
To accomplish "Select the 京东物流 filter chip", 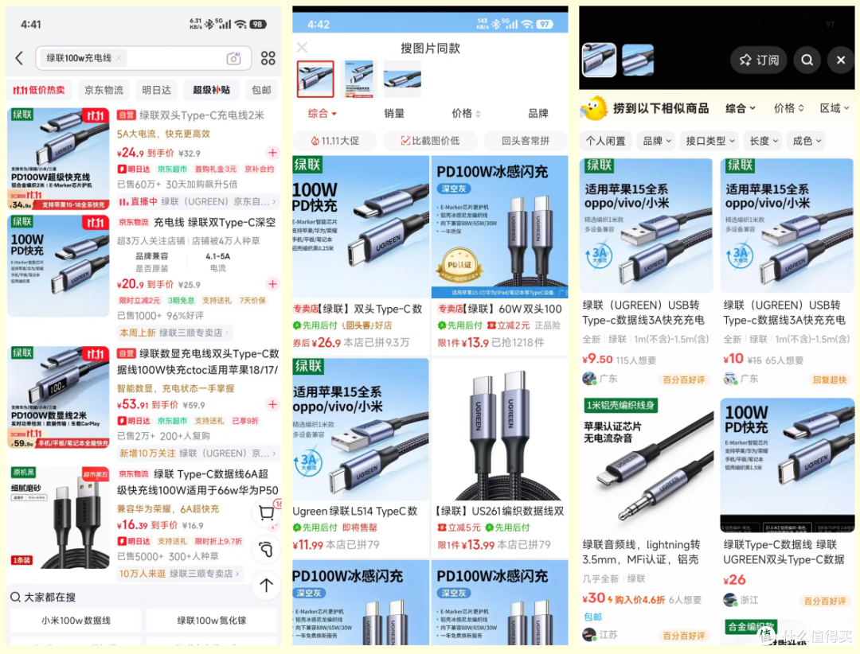I will (104, 90).
